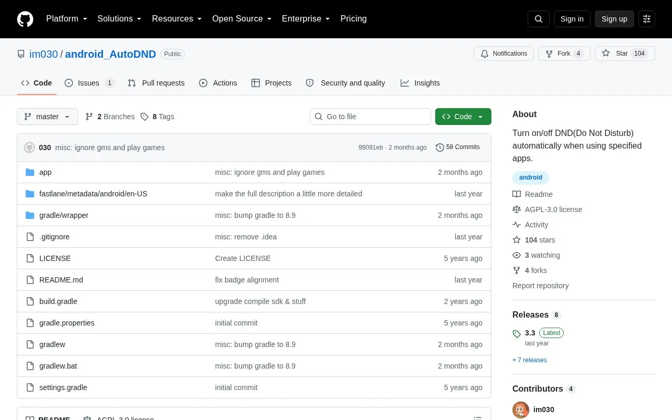Expand the Platform menu

point(66,19)
